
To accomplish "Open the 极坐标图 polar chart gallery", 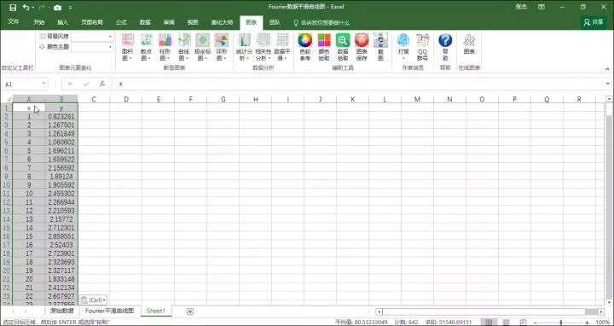I will tap(203, 47).
